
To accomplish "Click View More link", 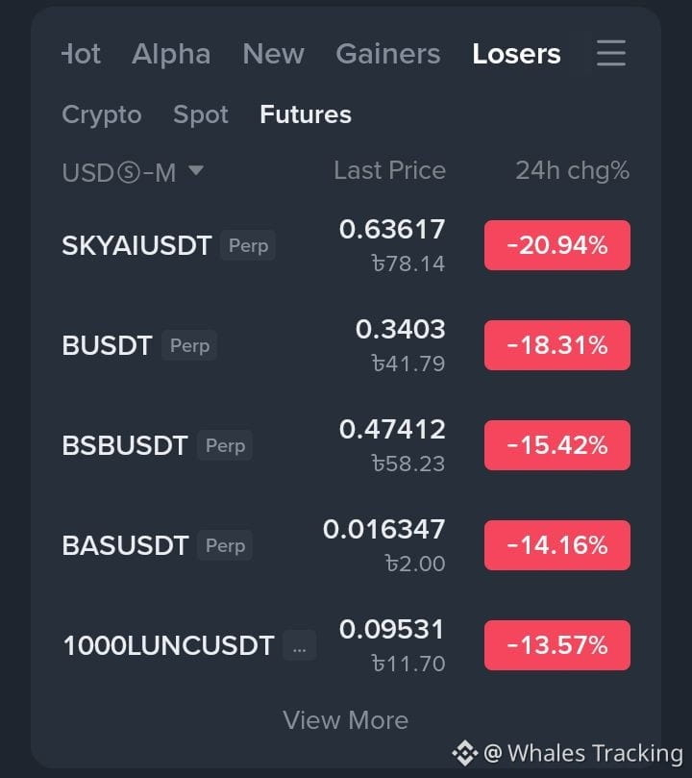I will pos(345,720).
